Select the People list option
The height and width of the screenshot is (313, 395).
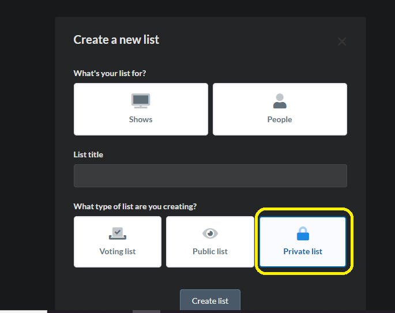pyautogui.click(x=280, y=110)
